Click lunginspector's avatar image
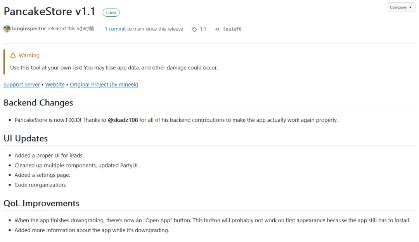 pos(7,29)
